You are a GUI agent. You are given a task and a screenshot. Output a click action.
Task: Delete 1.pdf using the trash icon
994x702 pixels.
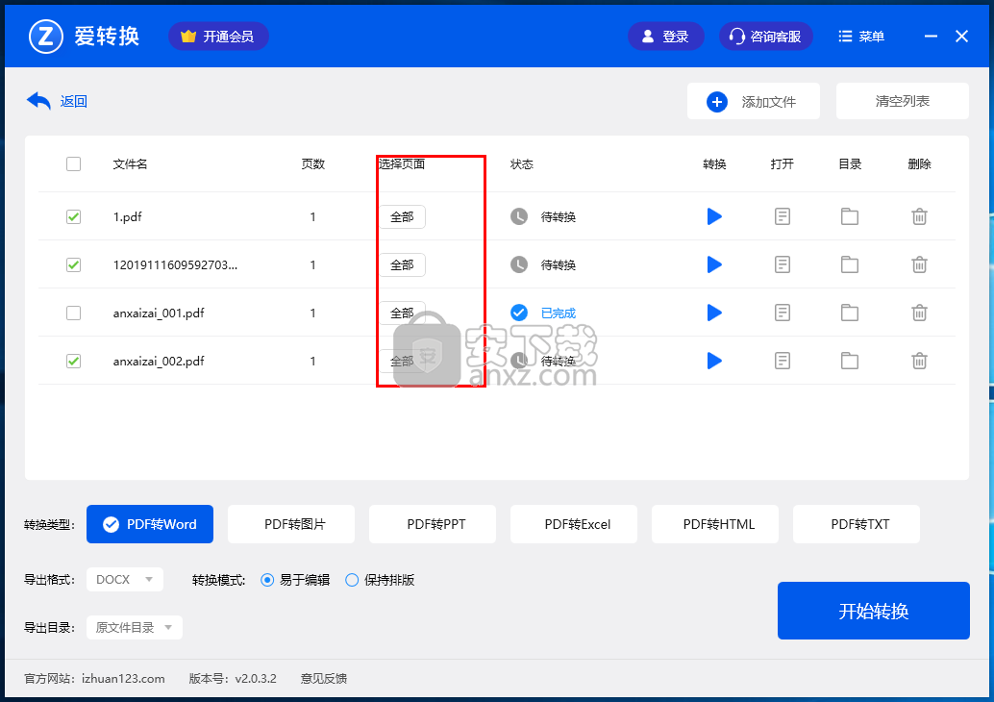919,217
